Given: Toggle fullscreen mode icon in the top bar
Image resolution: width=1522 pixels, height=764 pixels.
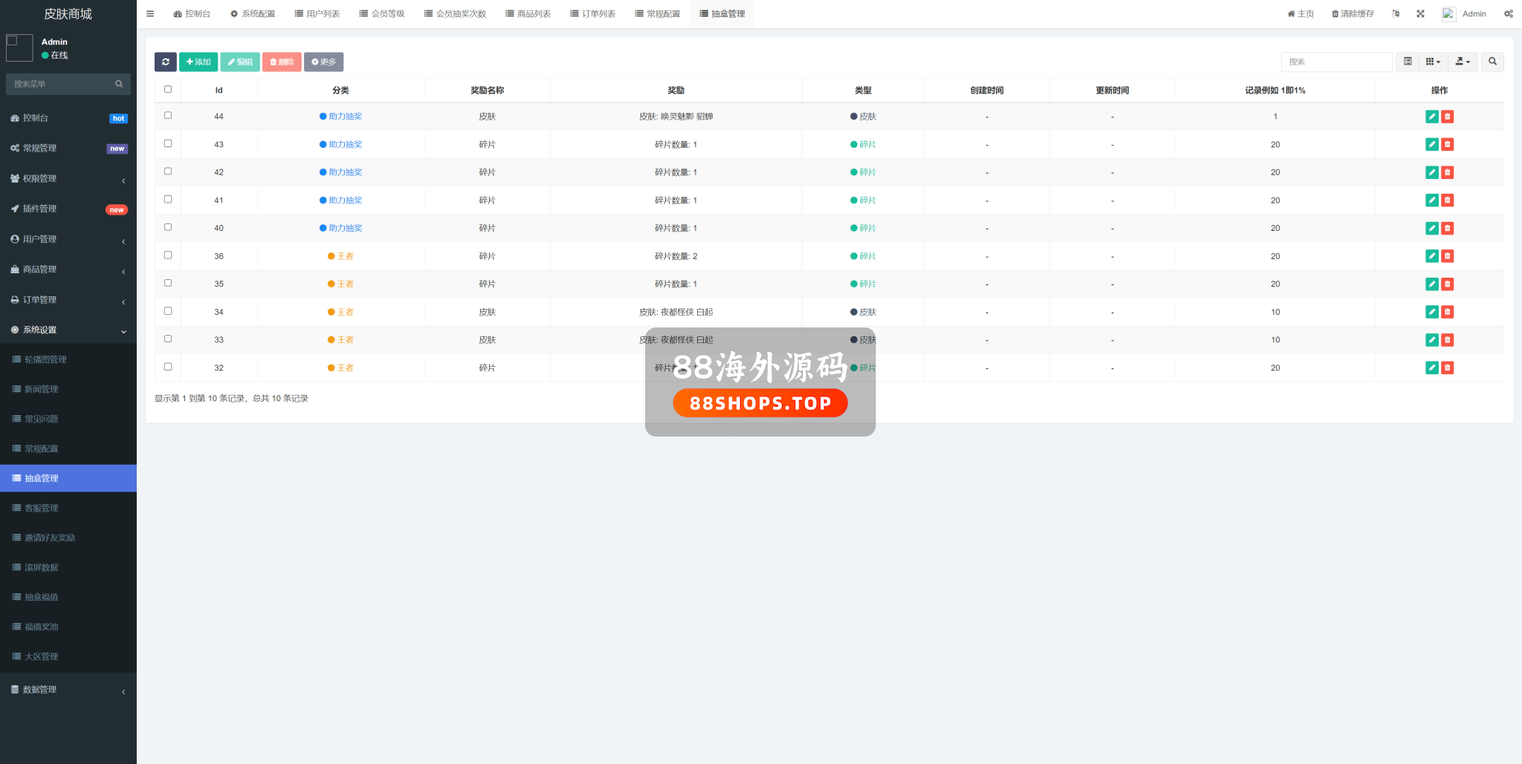Looking at the screenshot, I should tap(1420, 14).
